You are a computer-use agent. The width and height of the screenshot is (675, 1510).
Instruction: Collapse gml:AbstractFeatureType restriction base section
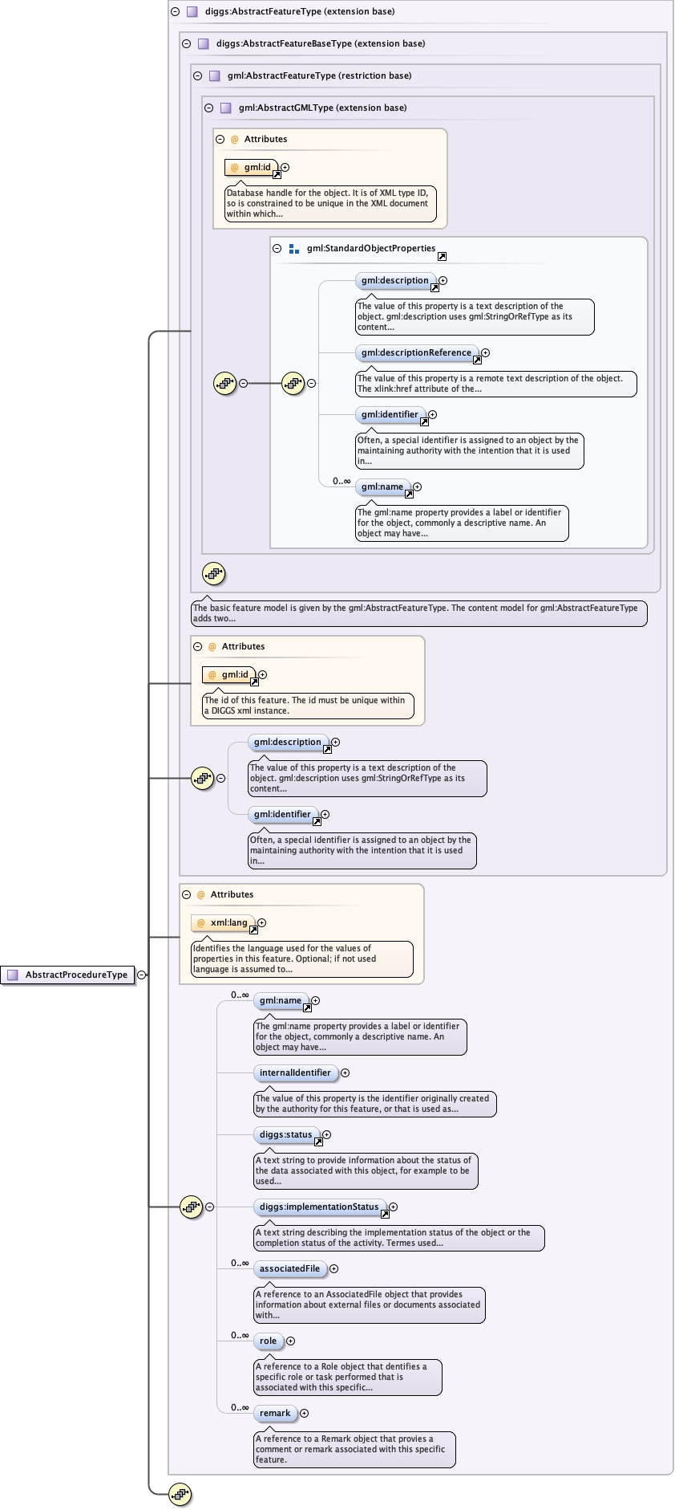click(197, 75)
